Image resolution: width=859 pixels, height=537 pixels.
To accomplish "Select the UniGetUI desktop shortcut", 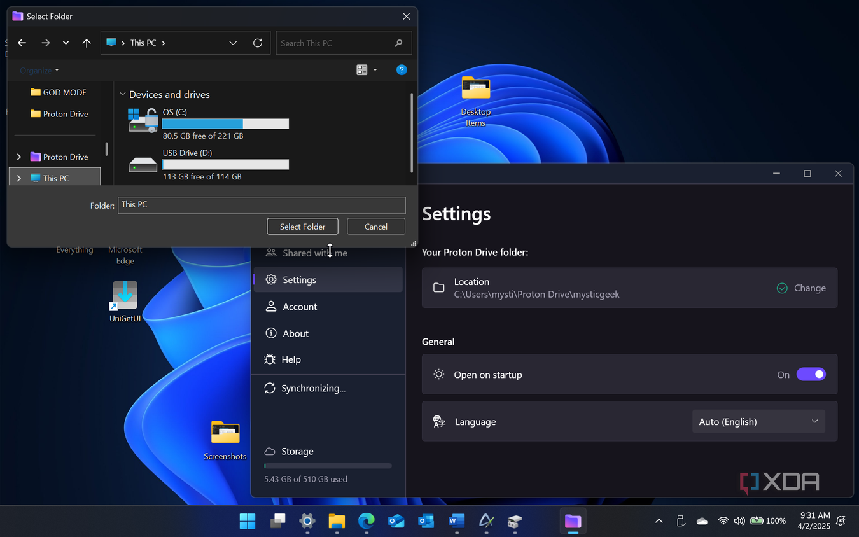I will point(125,302).
